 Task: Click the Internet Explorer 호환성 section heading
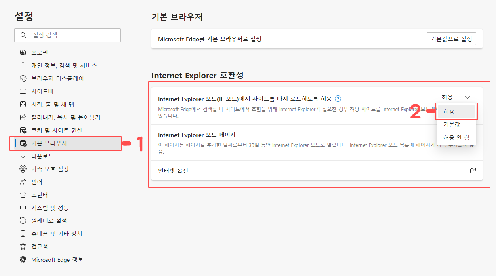[x=198, y=76]
